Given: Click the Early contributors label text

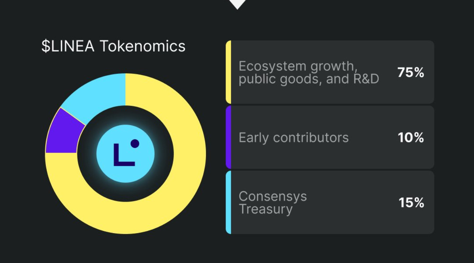Looking at the screenshot, I should pyautogui.click(x=294, y=137).
